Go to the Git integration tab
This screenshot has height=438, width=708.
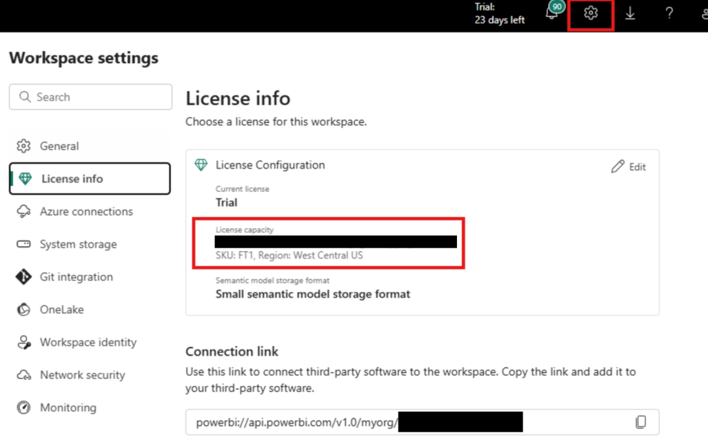(89, 276)
